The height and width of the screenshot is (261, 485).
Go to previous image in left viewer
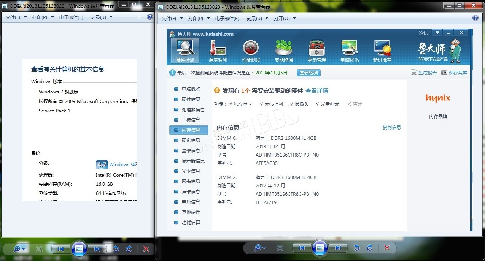[61, 249]
